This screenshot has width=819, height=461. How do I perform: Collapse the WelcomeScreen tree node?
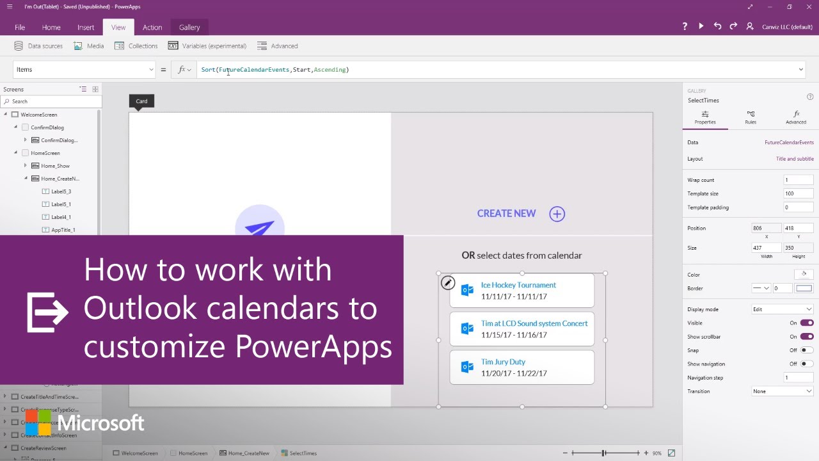(6, 115)
